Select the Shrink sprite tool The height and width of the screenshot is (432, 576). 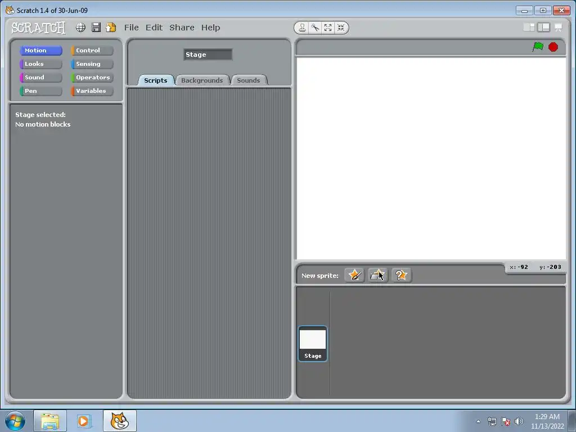pos(341,28)
